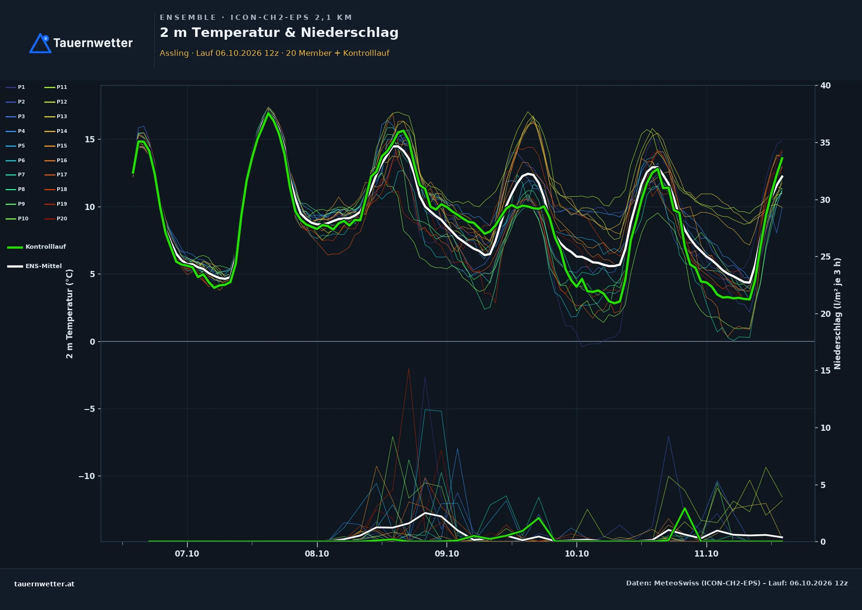This screenshot has height=610, width=862.
Task: Click the chart title 2 m Temperatur & Niederschlag
Action: pyautogui.click(x=279, y=33)
